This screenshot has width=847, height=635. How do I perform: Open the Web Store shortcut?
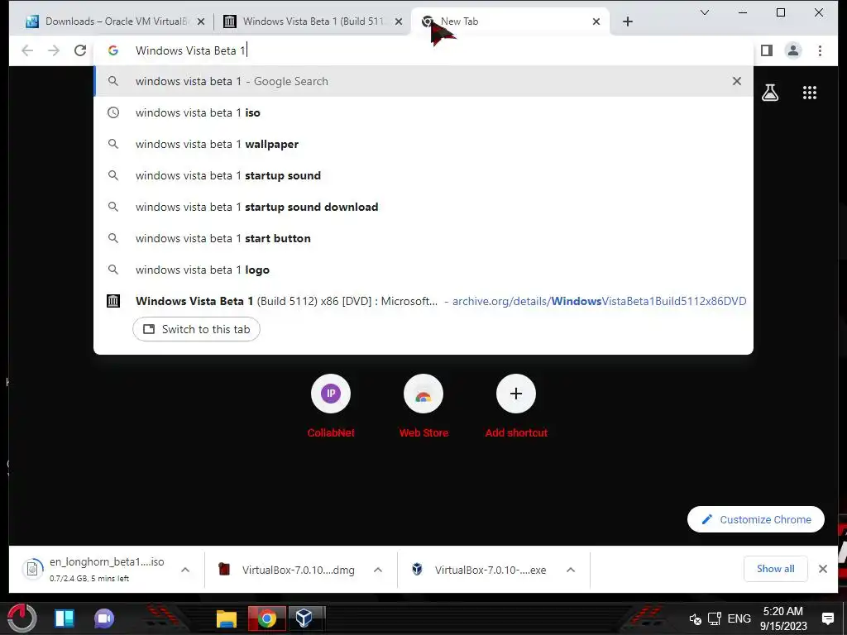(x=423, y=406)
